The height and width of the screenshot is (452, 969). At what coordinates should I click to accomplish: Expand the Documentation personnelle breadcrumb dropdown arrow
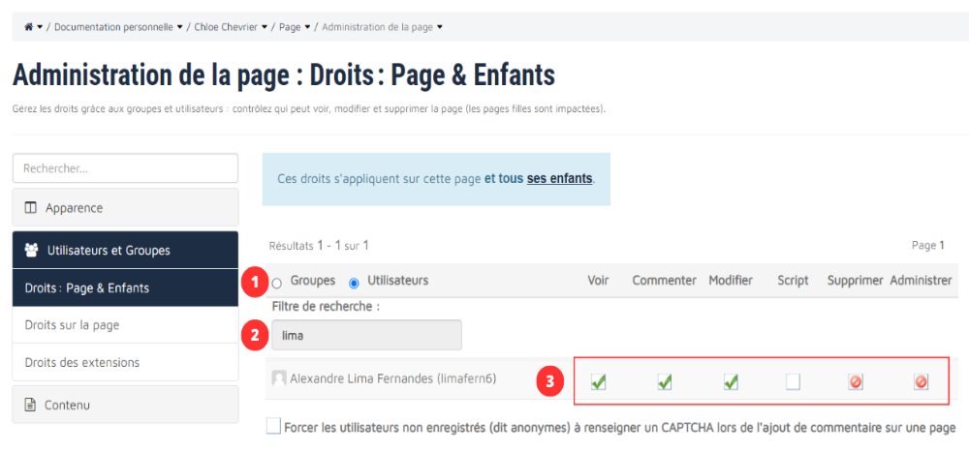click(x=180, y=28)
